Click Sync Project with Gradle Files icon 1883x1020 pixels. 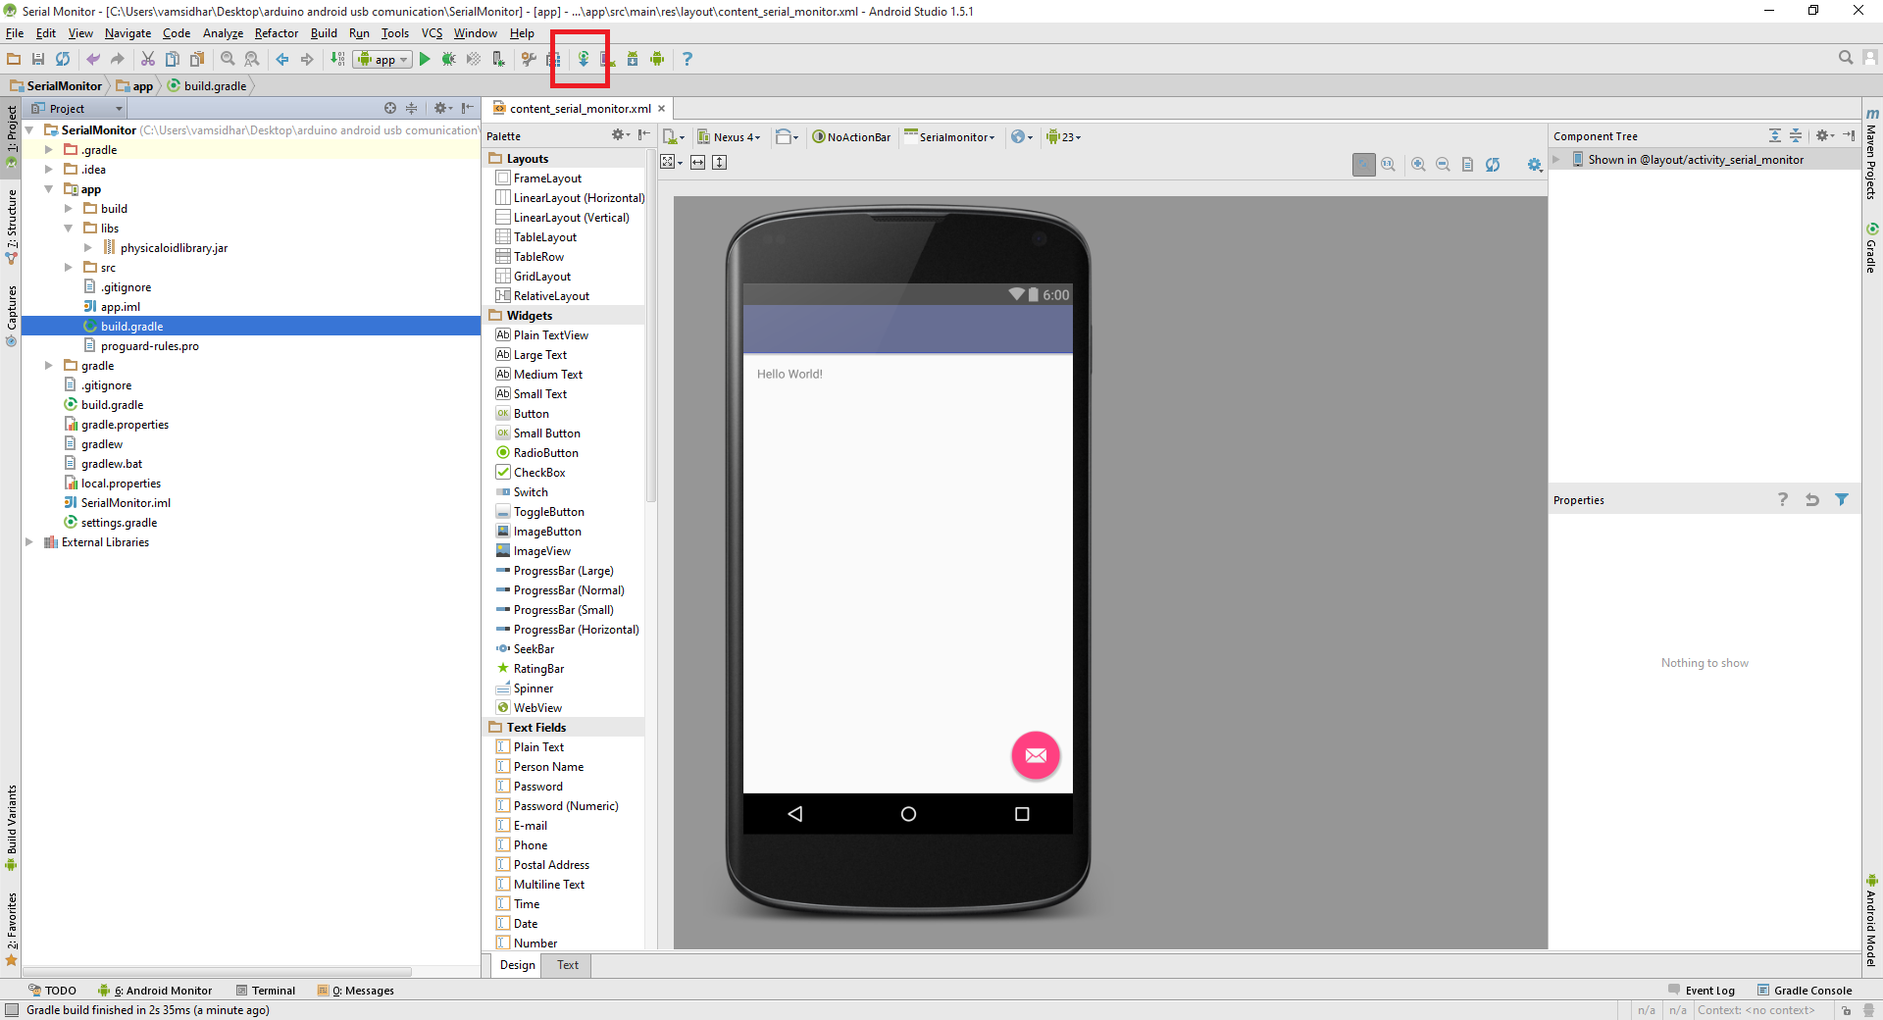coord(583,59)
